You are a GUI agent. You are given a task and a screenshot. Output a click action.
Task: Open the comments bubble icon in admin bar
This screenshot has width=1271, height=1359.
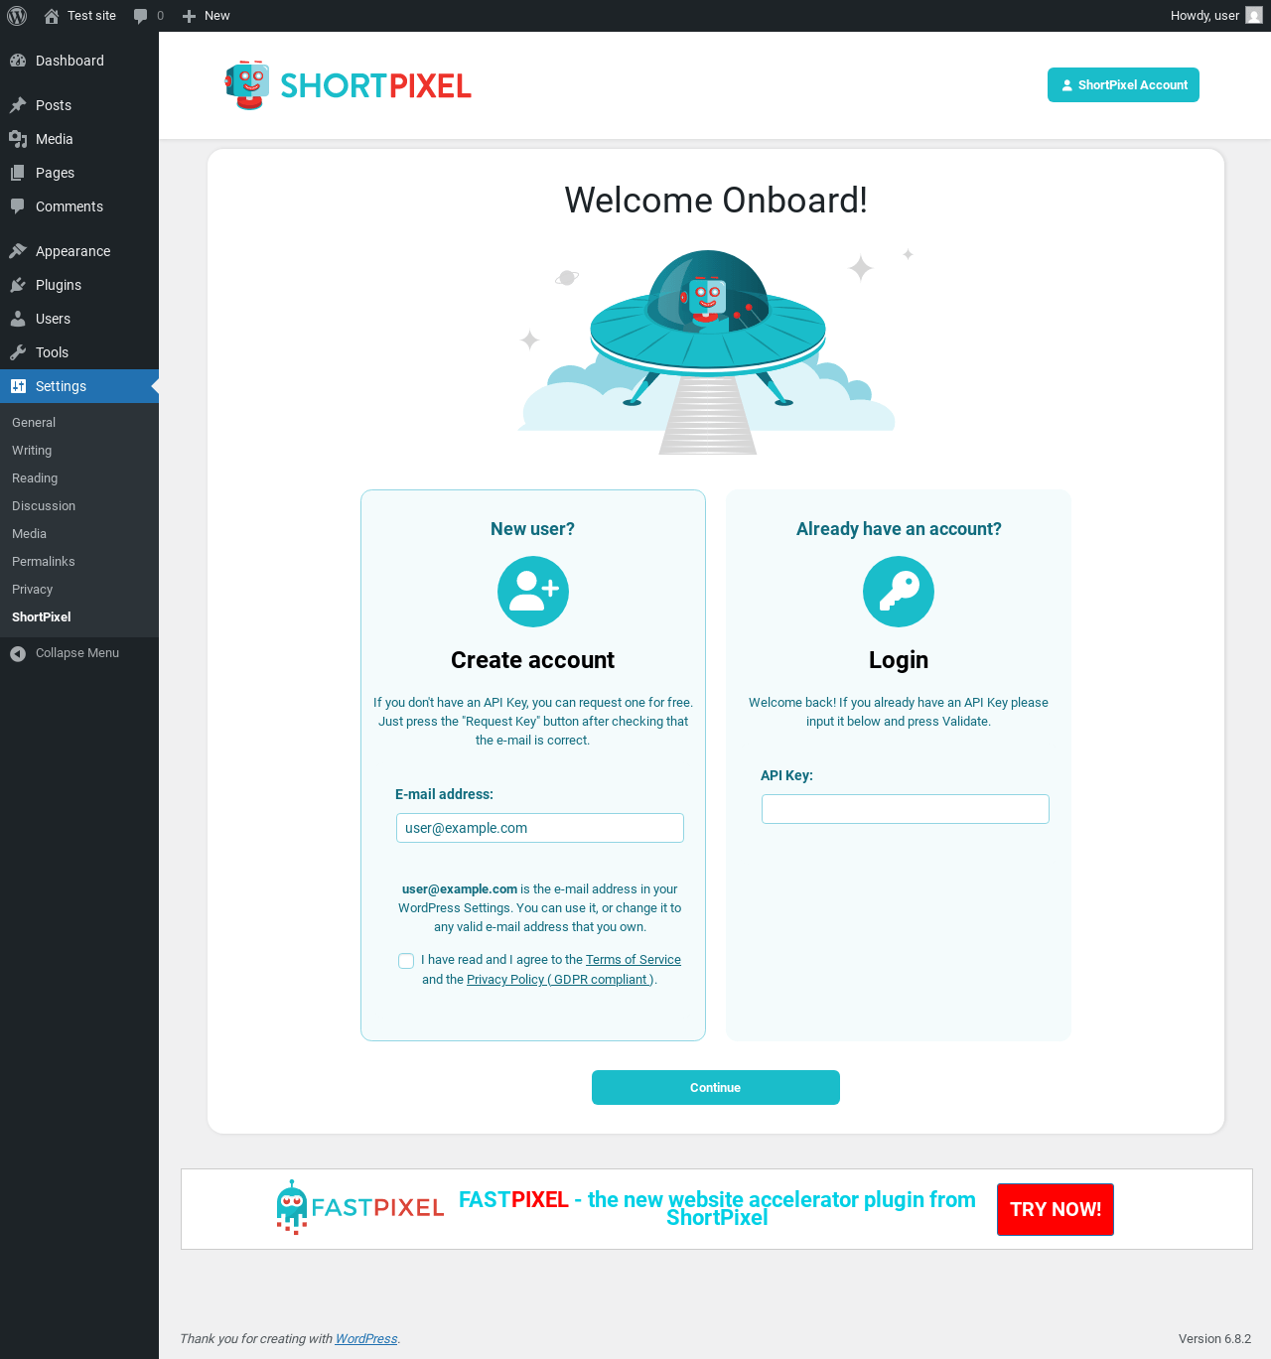point(141,16)
